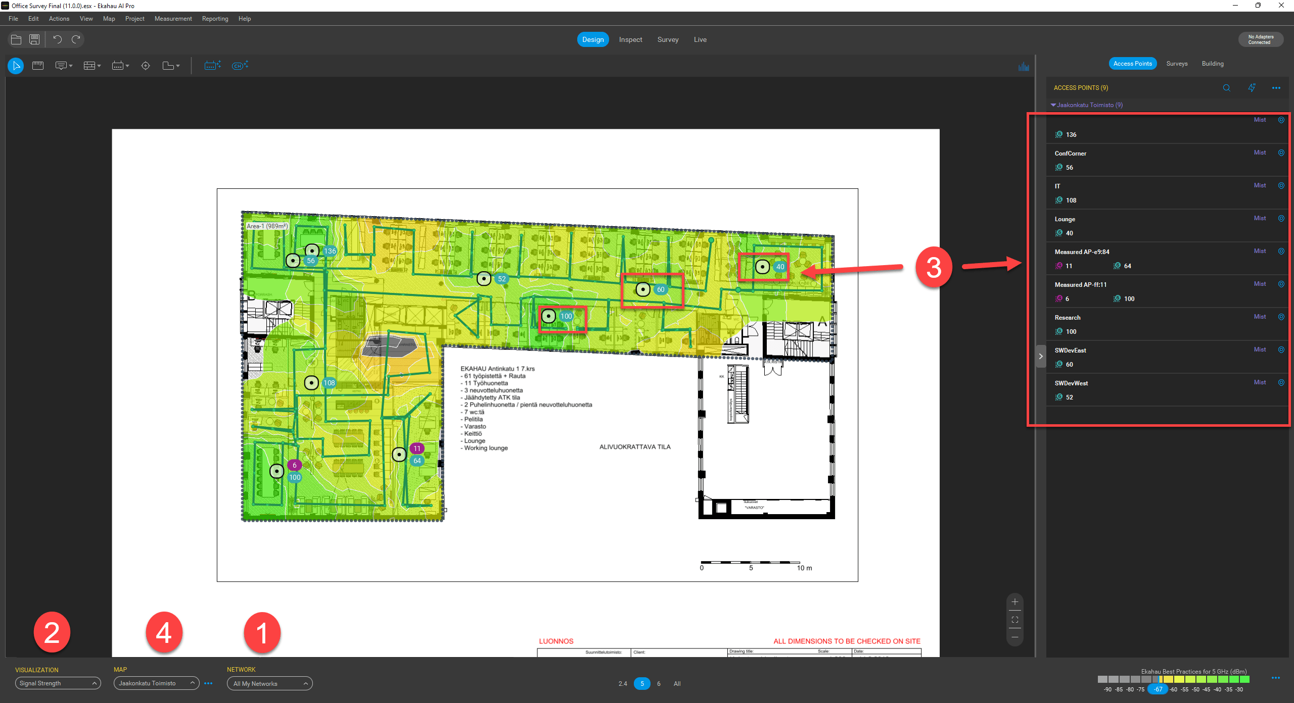Open the Measurement menu

click(x=173, y=19)
